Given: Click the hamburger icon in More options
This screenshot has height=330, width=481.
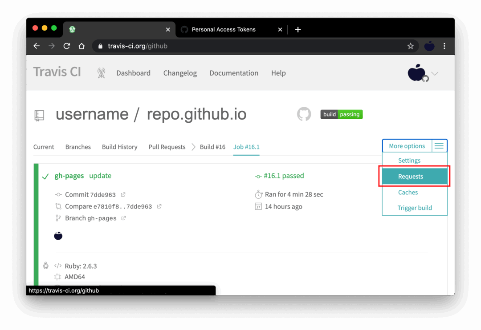Looking at the screenshot, I should click(x=439, y=146).
